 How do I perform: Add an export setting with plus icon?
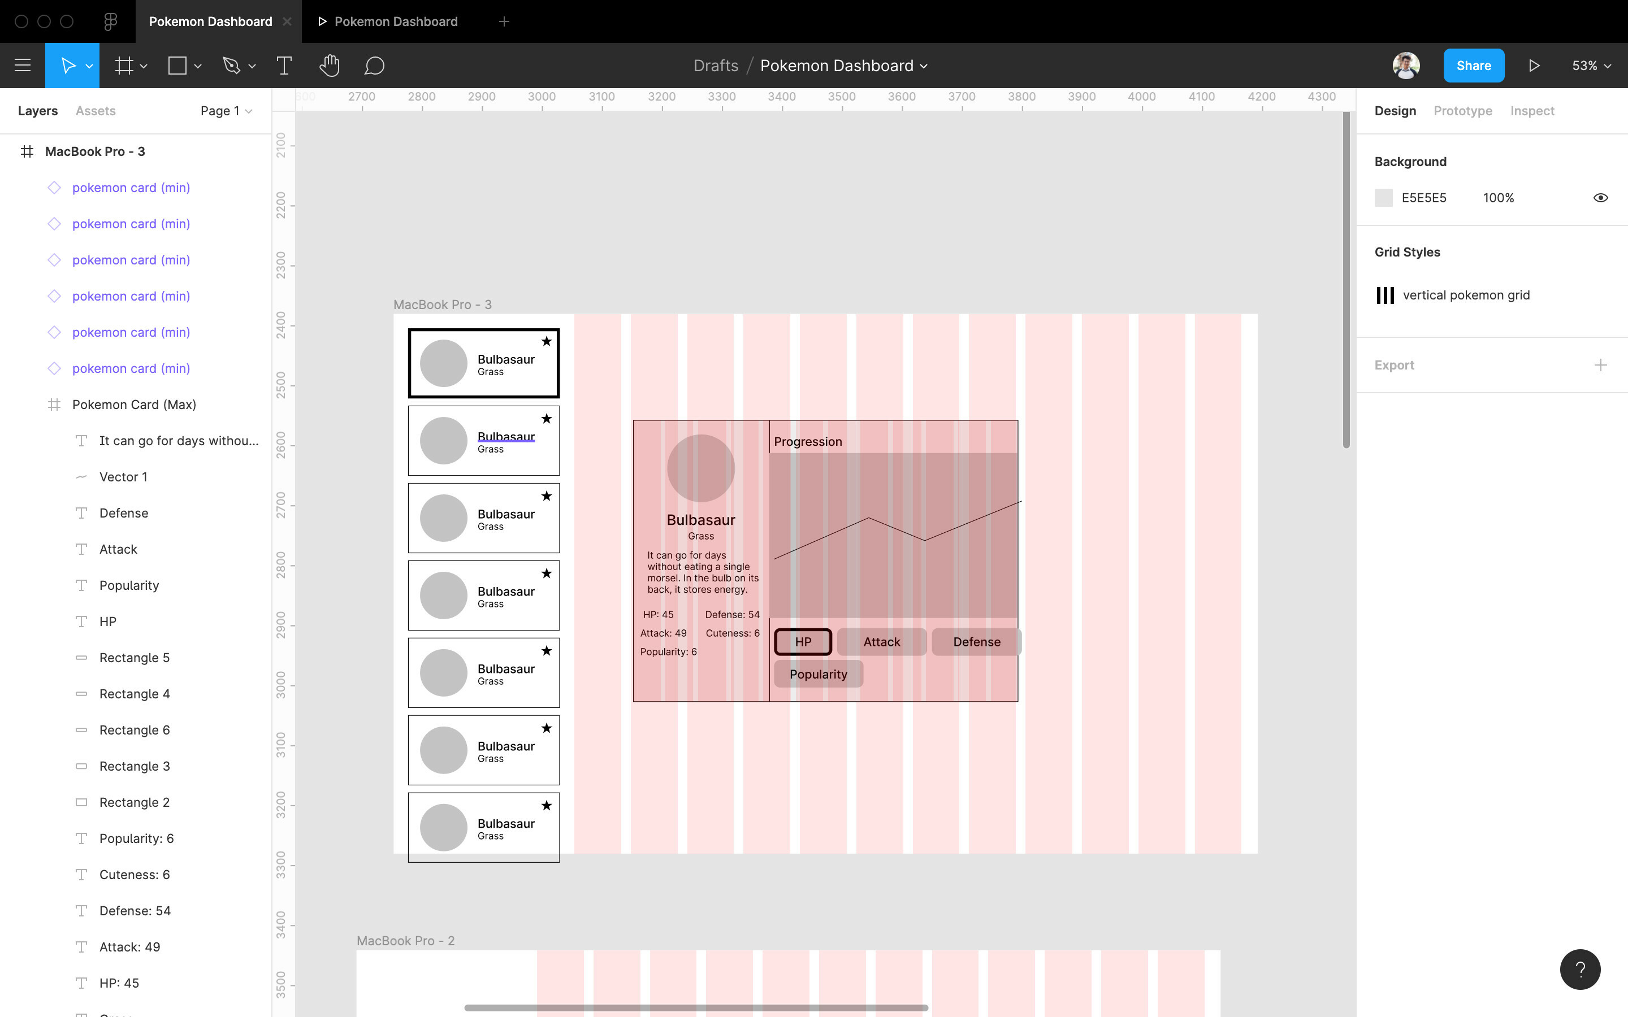[x=1600, y=364]
